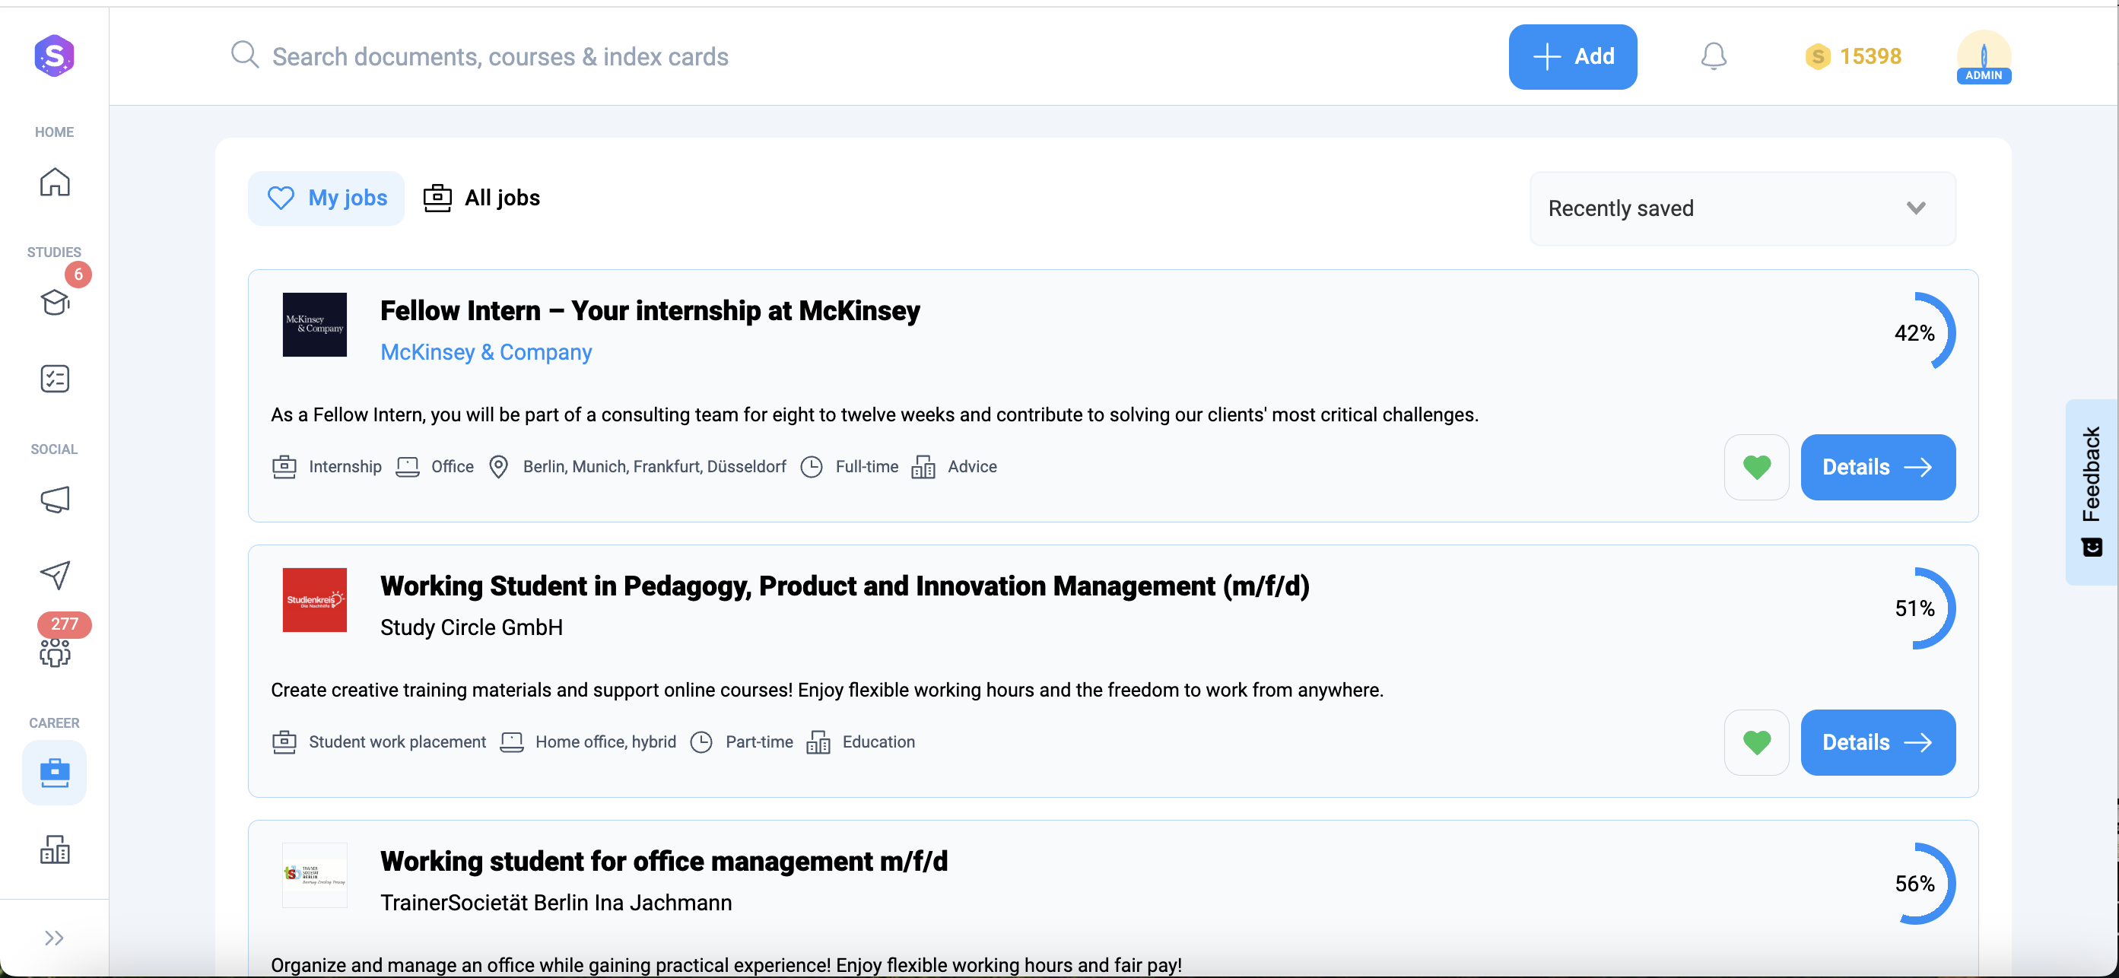The image size is (2119, 978).
Task: Switch to the All jobs tab
Action: [482, 198]
